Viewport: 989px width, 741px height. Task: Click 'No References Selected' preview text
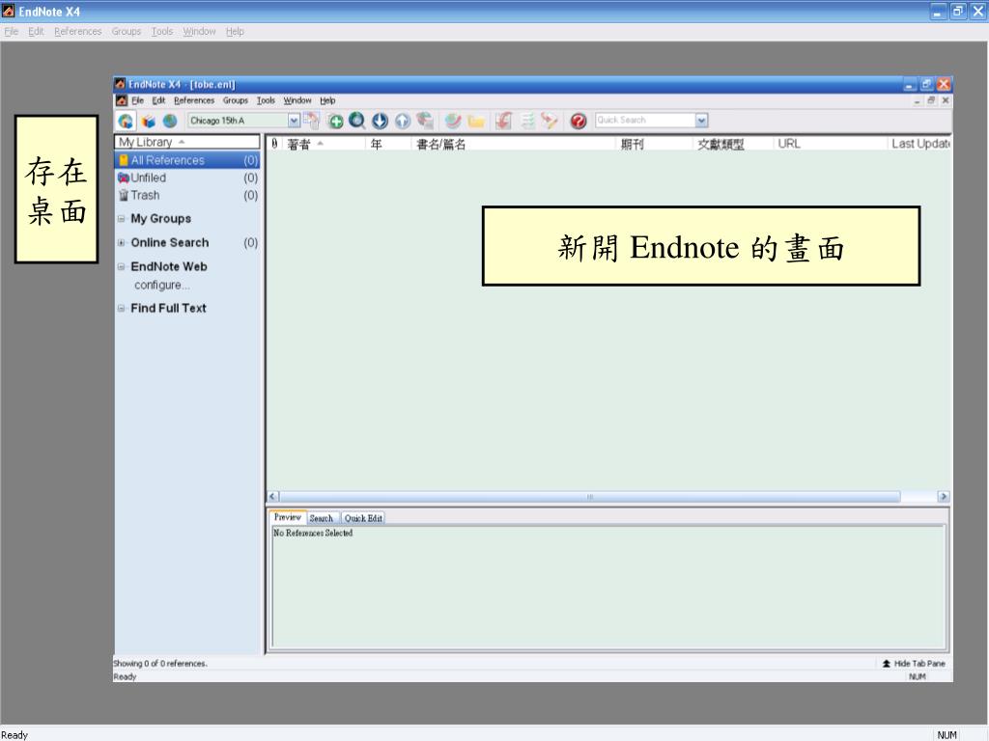pos(313,533)
